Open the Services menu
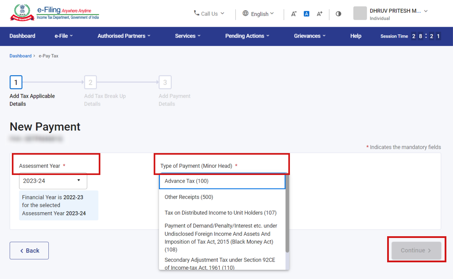 coord(187,36)
